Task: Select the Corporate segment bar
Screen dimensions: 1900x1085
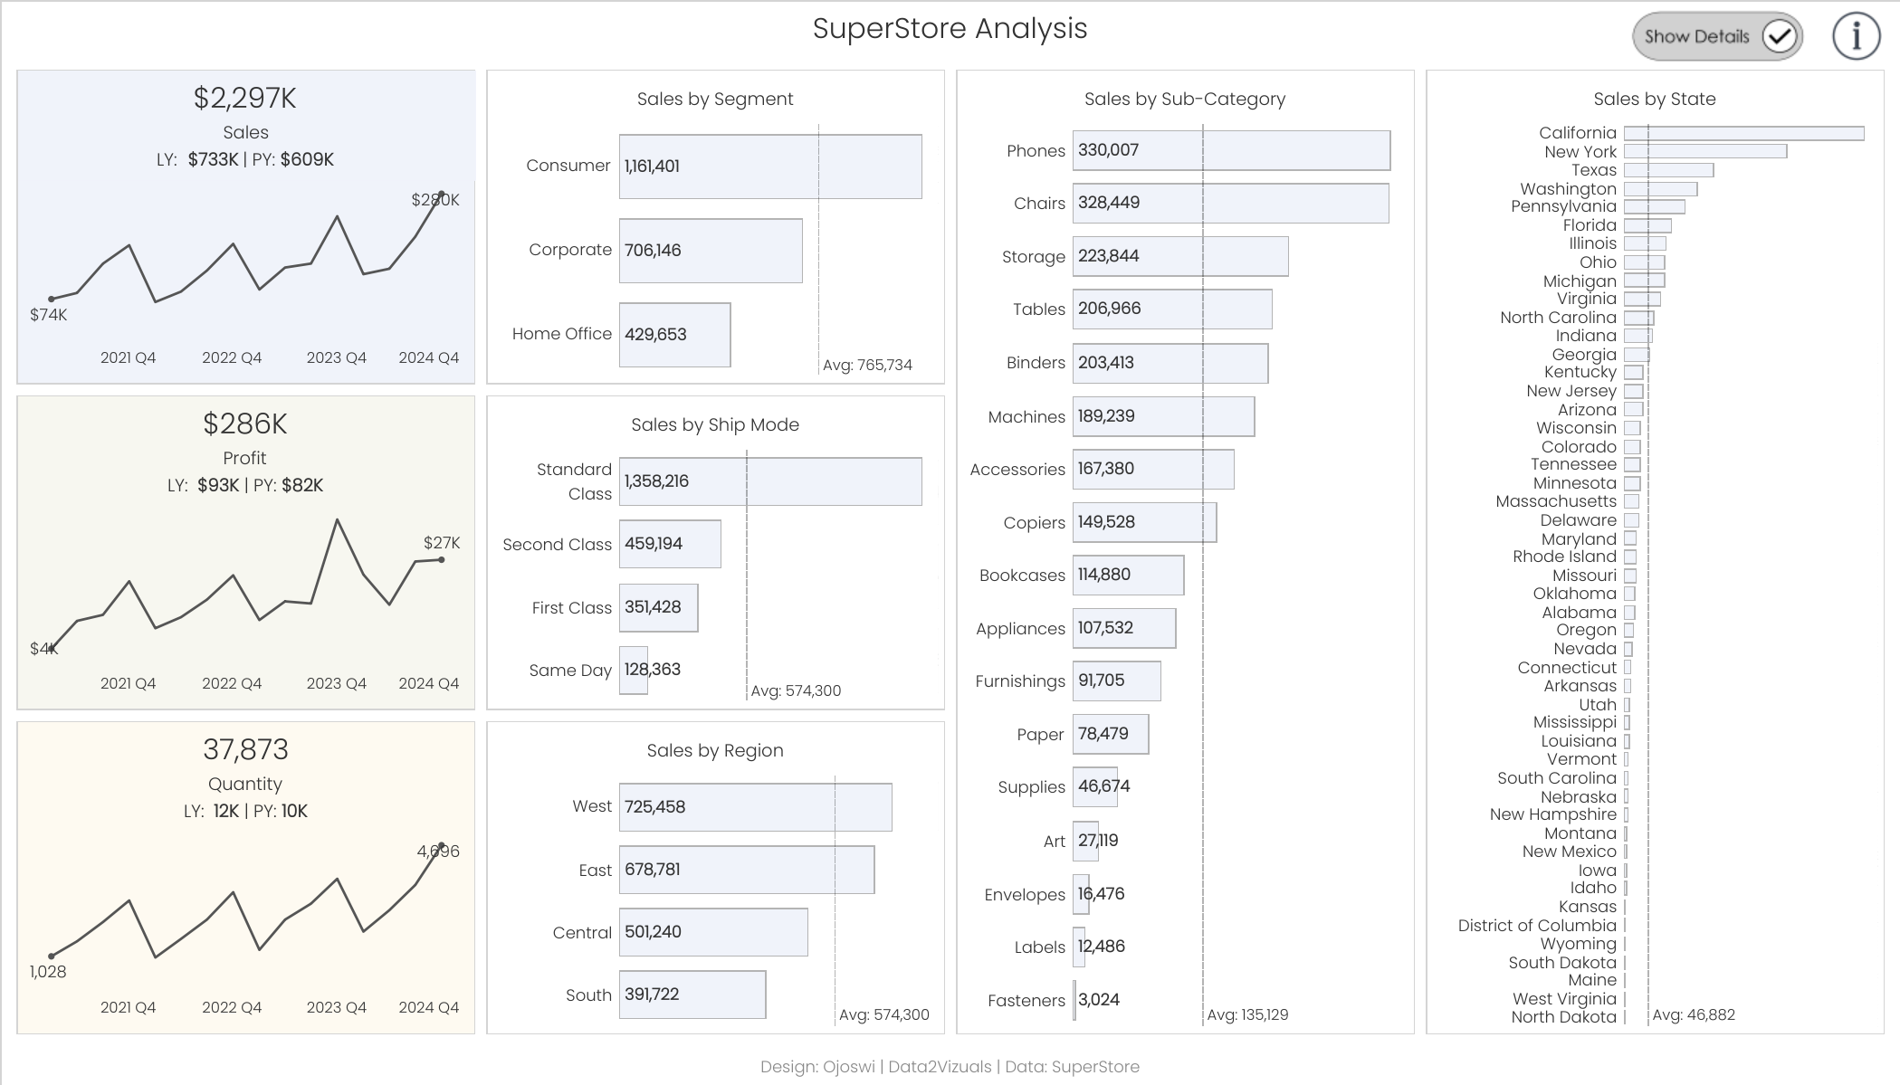Action: click(x=711, y=251)
